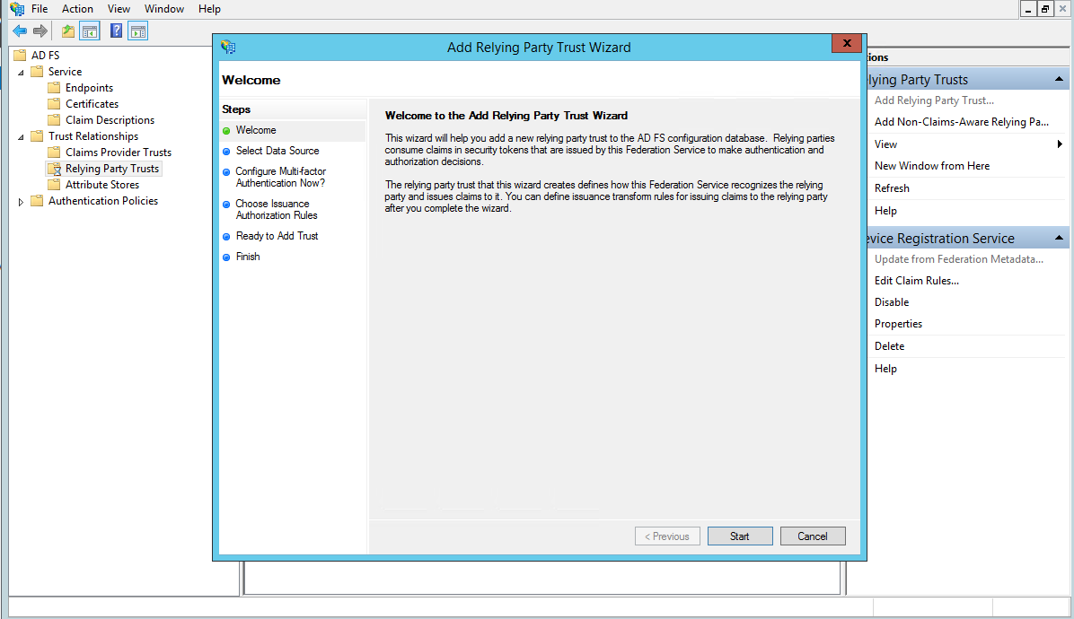The height and width of the screenshot is (619, 1074).
Task: Click Disable in the Actions pane
Action: [892, 302]
